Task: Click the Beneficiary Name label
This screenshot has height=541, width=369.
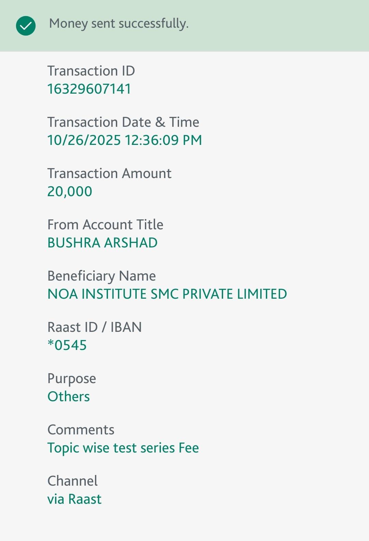Action: [101, 276]
